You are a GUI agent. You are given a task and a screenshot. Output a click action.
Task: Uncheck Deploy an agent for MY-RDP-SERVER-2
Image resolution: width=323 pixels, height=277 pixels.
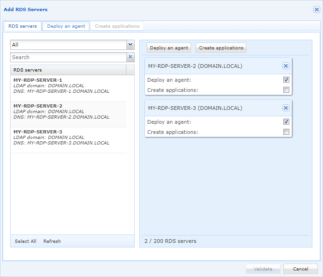[286, 80]
